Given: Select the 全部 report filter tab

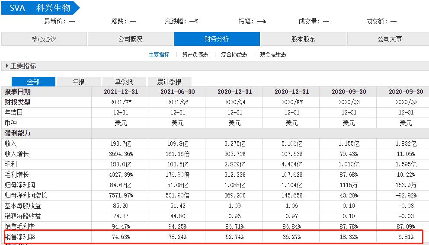Looking at the screenshot, I should 33,82.
